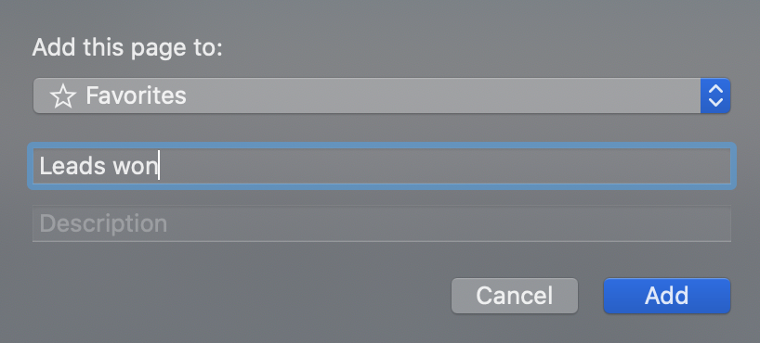Click the text caret after Leads won
760x343 pixels.
[159, 166]
